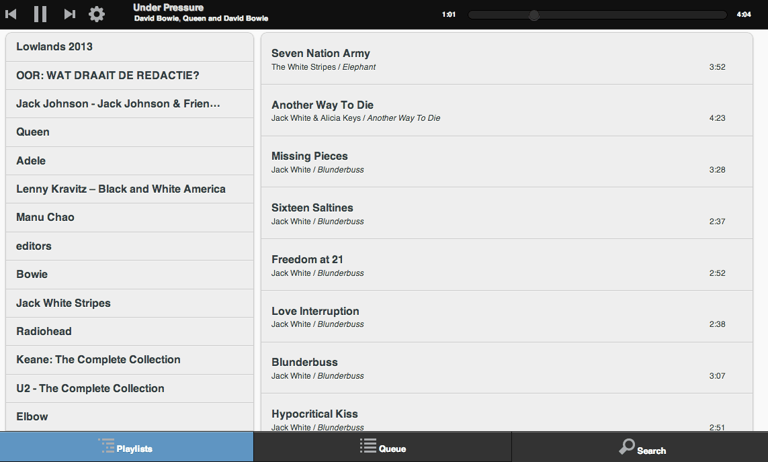768x462 pixels.
Task: Click the Queue list icon
Action: (x=368, y=446)
